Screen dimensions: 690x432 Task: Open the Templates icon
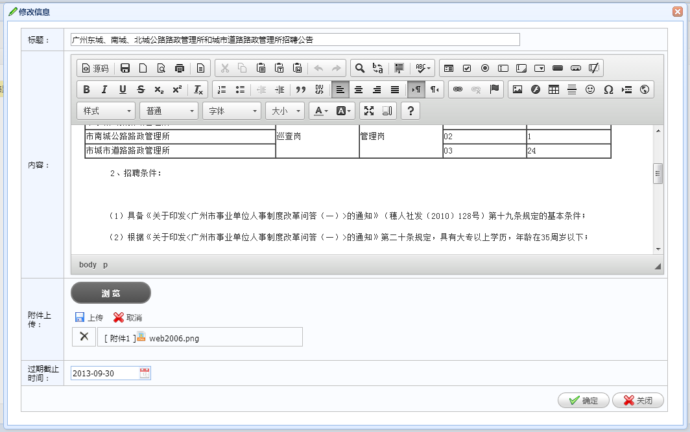200,68
